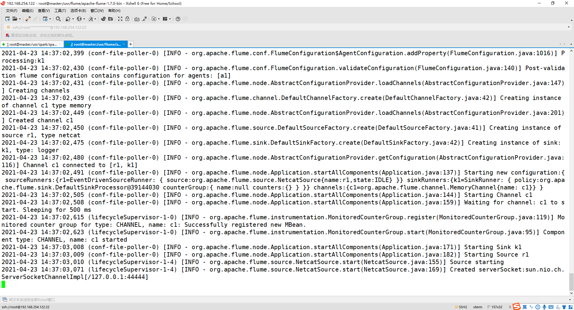Click the Sogou input method S logo
The height and width of the screenshot is (310, 574).
517,306
